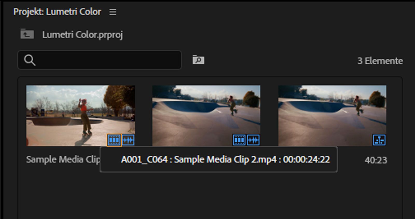Click the Projekt: Lumetri Color panel title
The height and width of the screenshot is (219, 415).
(x=57, y=12)
